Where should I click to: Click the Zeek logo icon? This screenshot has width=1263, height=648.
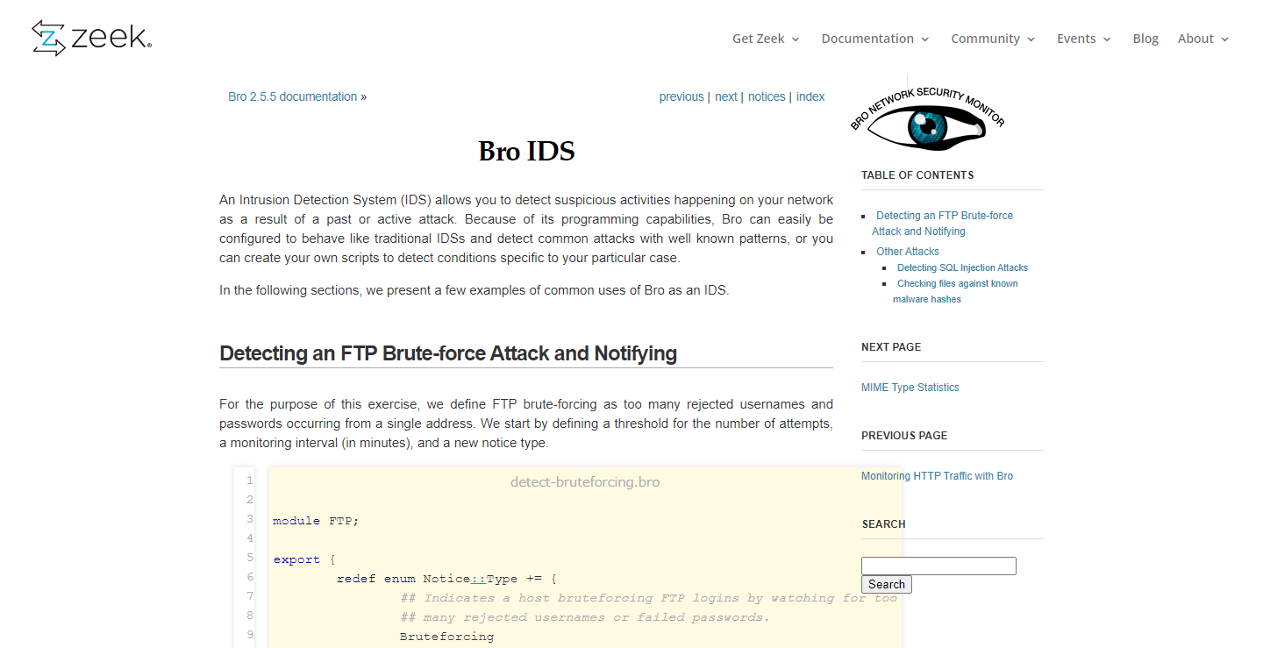pyautogui.click(x=48, y=38)
